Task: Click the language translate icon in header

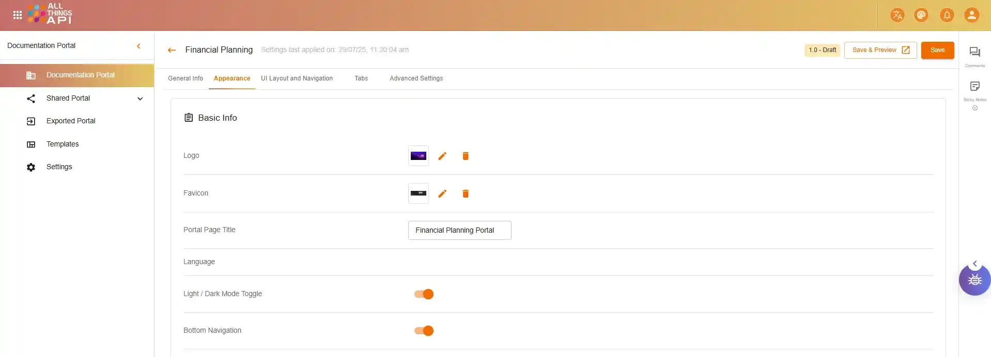Action: [897, 15]
